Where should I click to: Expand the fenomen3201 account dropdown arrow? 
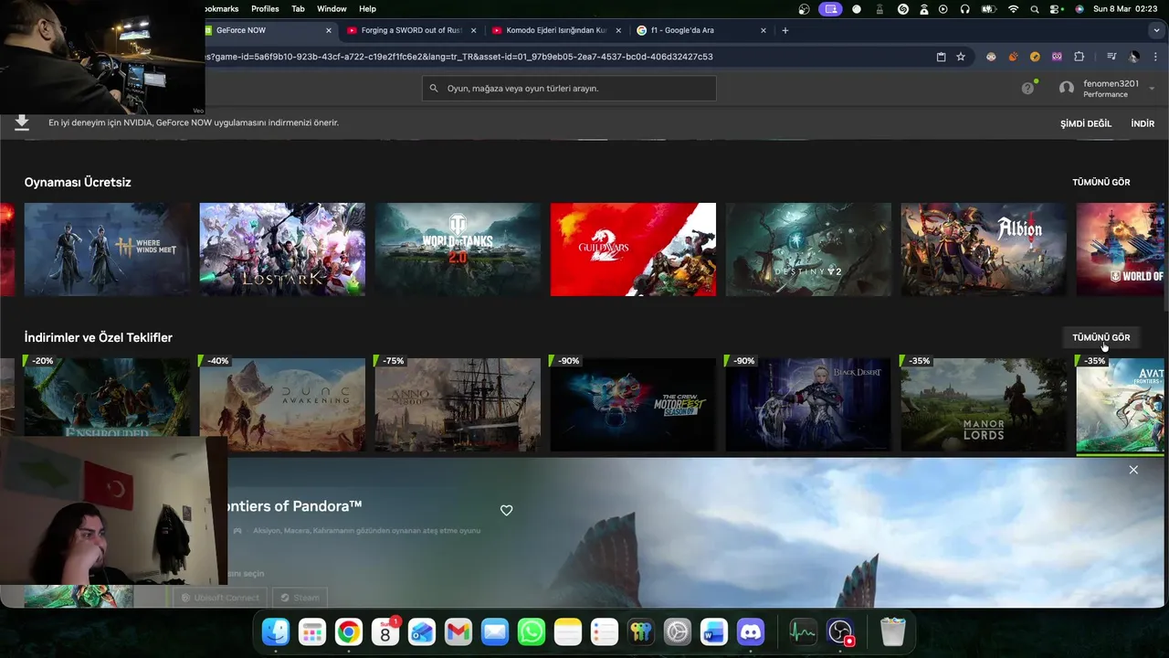pos(1152,89)
